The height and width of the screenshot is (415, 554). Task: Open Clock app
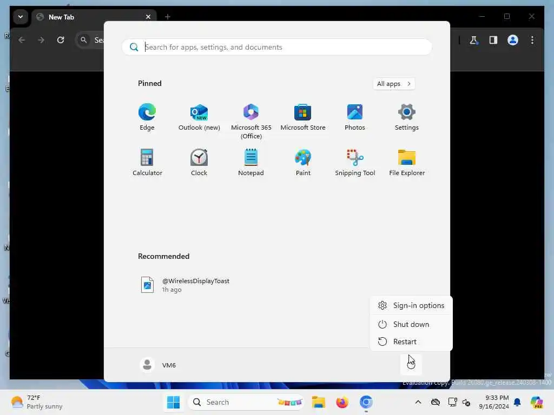pyautogui.click(x=199, y=162)
